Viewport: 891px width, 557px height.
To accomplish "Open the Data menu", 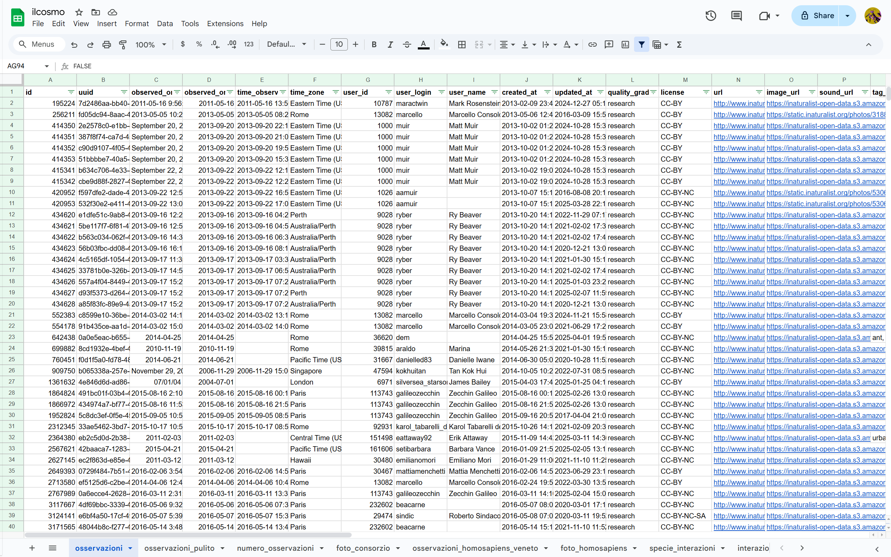I will click(x=165, y=24).
